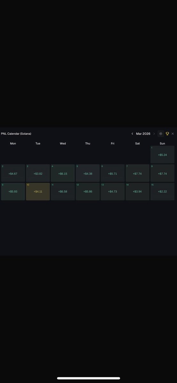Viewport: 177px width, 383px height.
Task: Click the Mar 2026 month label
Action: [x=143, y=134]
